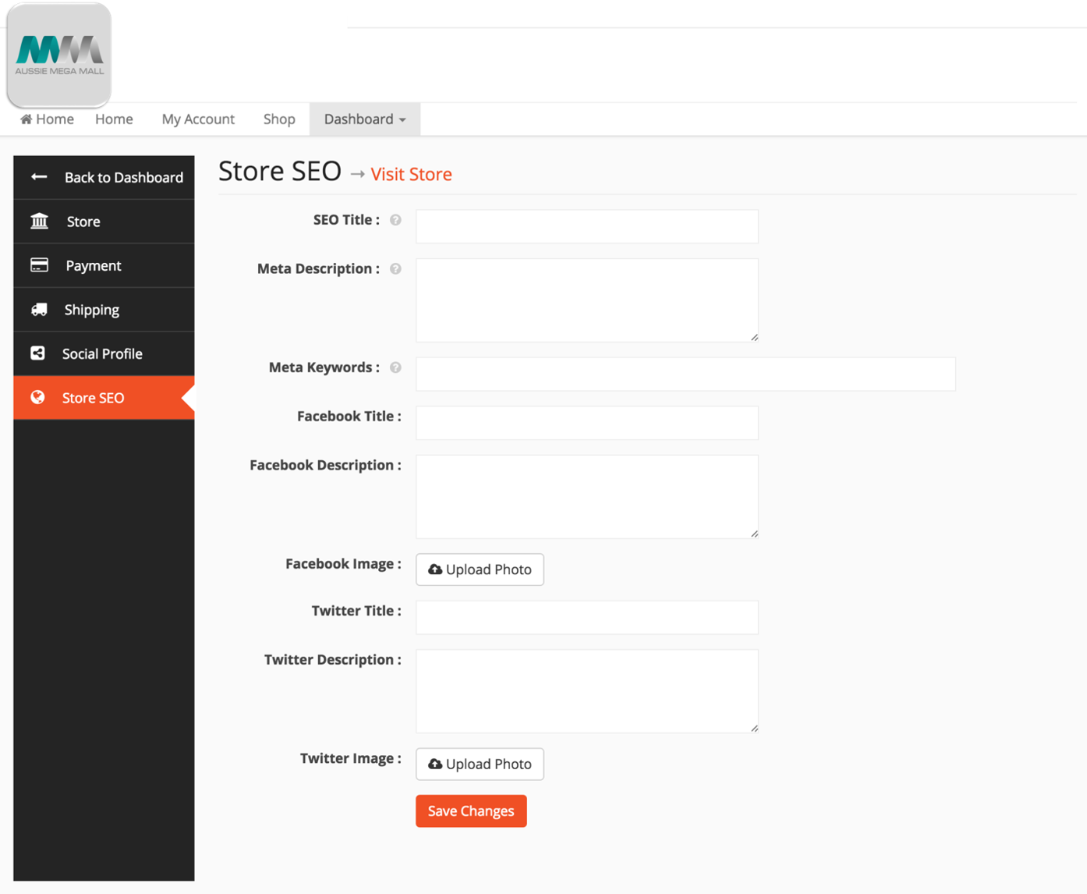Image resolution: width=1087 pixels, height=894 pixels.
Task: Navigate using the Home menu item
Action: [114, 119]
